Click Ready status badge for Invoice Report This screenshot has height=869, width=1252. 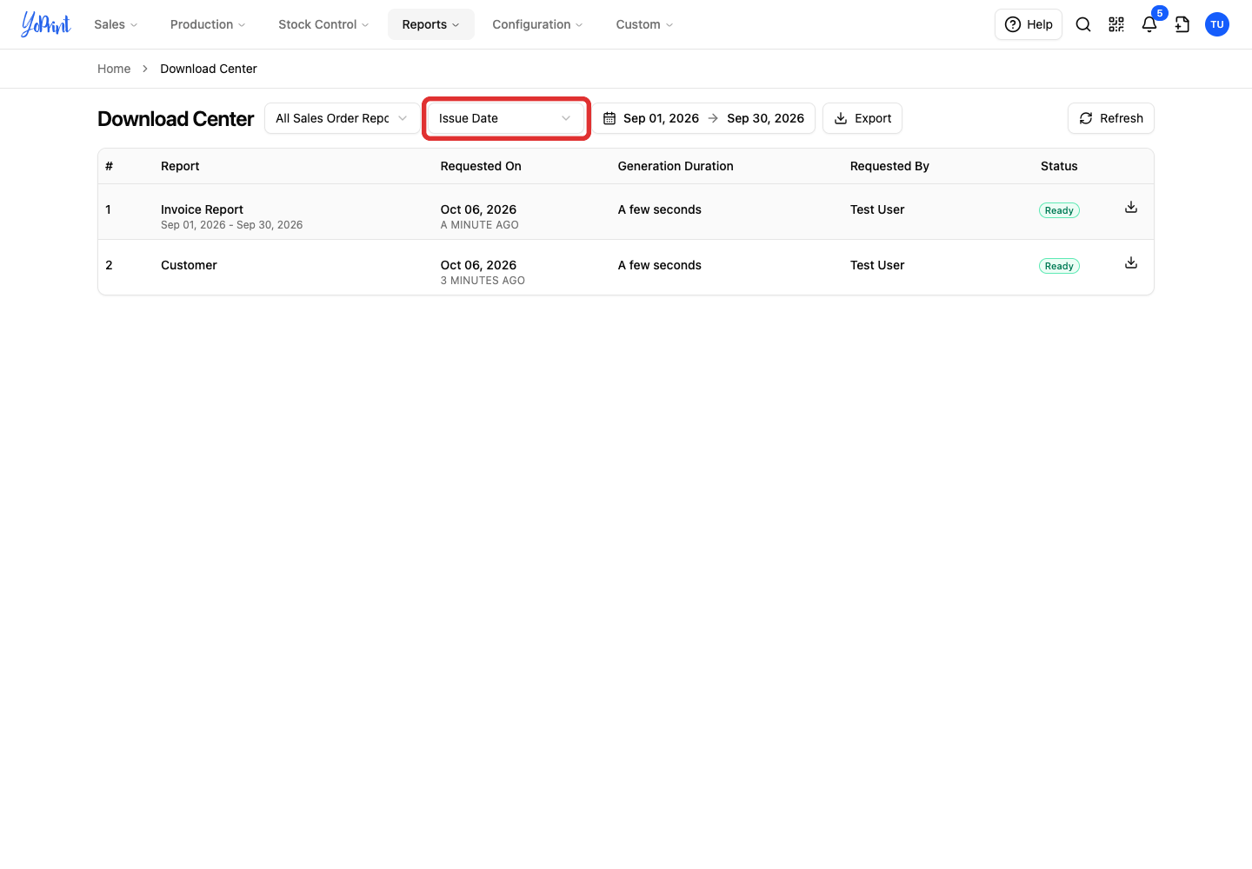[x=1059, y=210]
